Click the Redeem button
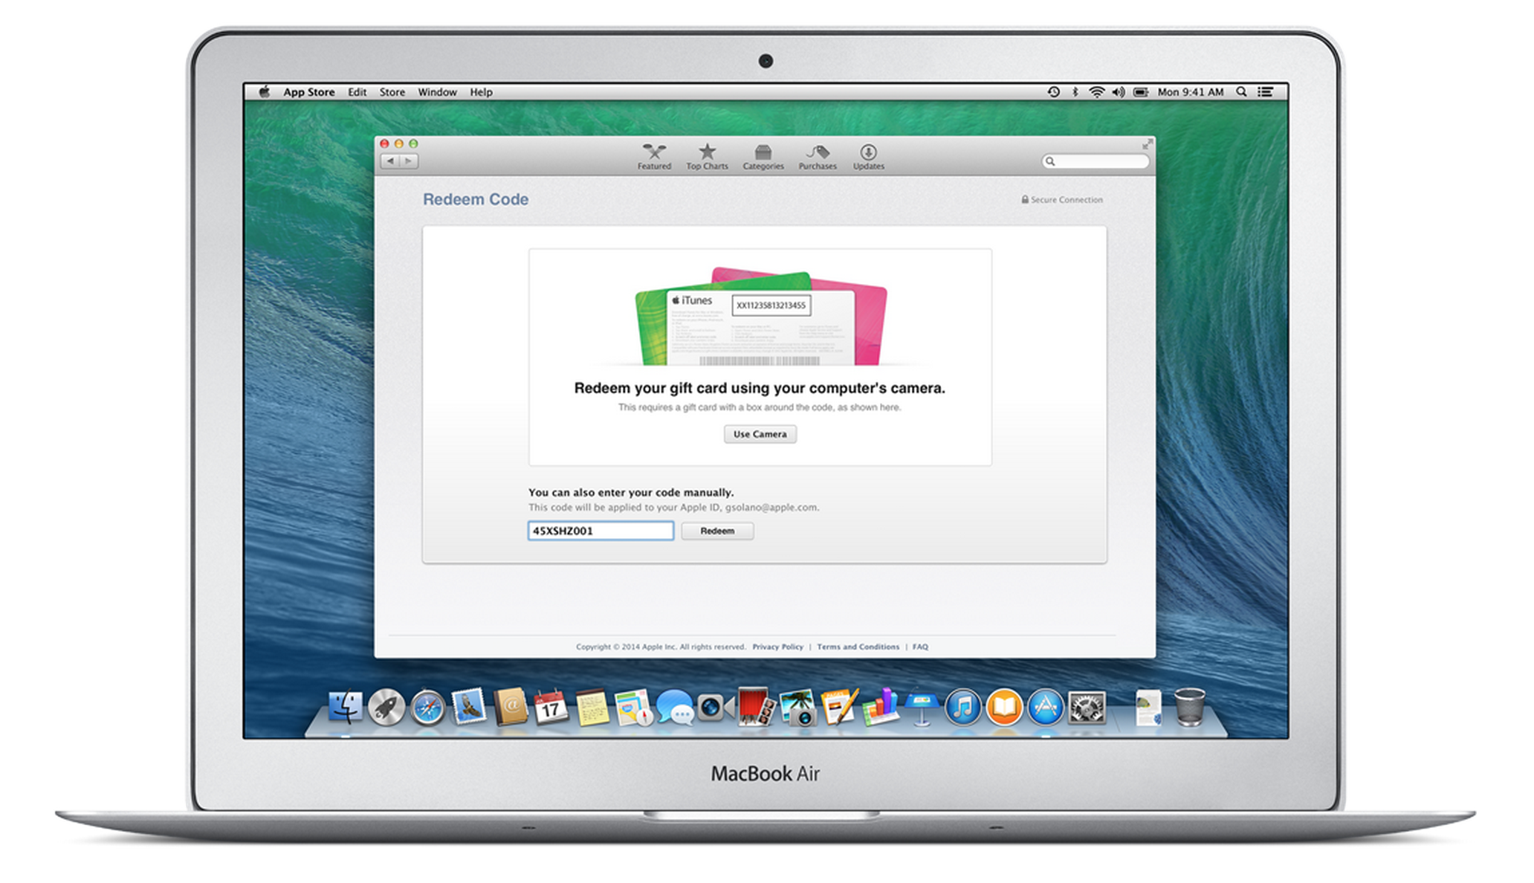The image size is (1534, 883). tap(717, 531)
